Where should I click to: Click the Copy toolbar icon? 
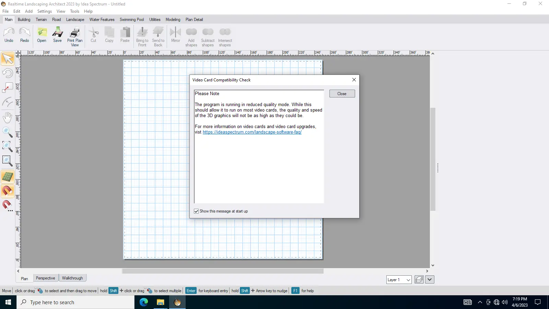point(109,35)
